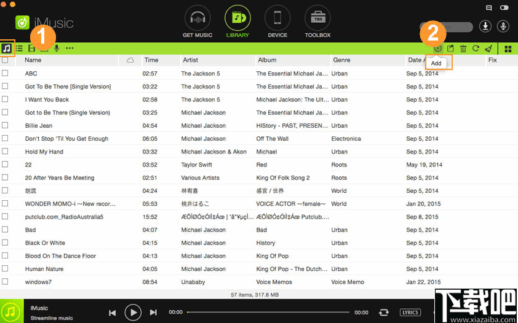The image size is (518, 323).
Task: Click album King Of Folk Song 2
Action: (x=283, y=178)
